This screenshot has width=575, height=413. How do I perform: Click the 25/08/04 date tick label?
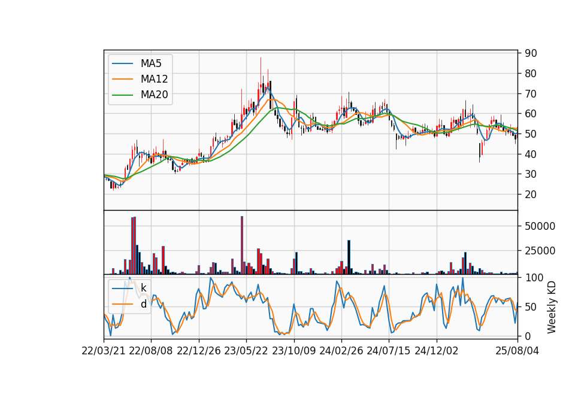[517, 351]
